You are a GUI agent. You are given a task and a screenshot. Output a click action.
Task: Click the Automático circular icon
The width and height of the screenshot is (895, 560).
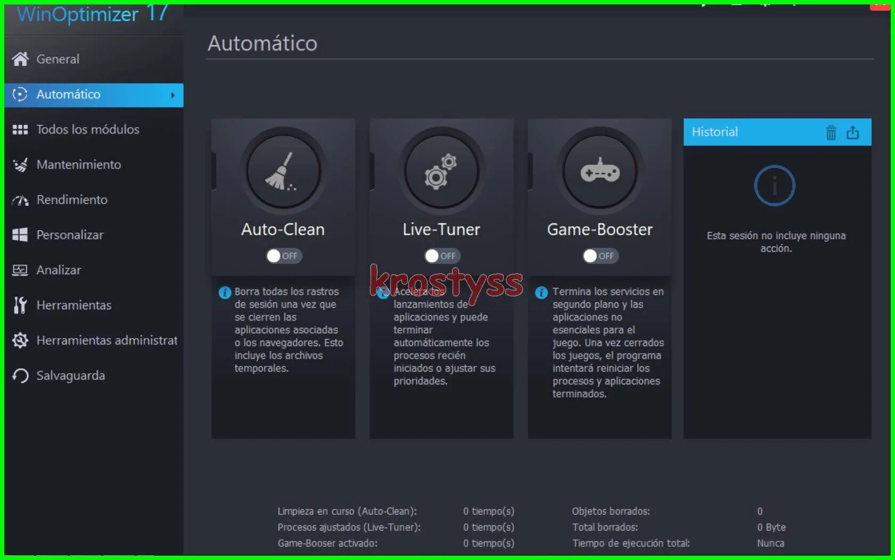[x=20, y=94]
